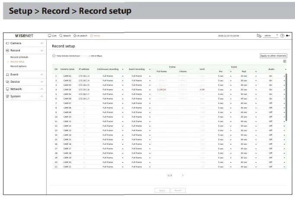Viewport: 295px width, 197px height.
Task: Click the Camera menu icon in sidebar
Action: (x=7, y=43)
